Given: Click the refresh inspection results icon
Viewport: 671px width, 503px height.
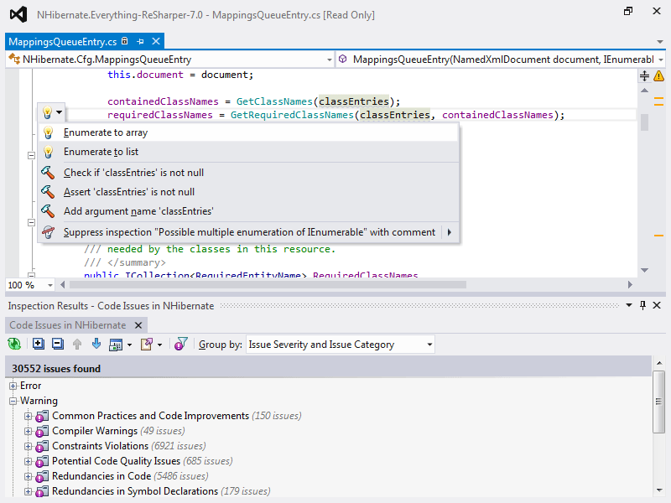Looking at the screenshot, I should pyautogui.click(x=14, y=344).
